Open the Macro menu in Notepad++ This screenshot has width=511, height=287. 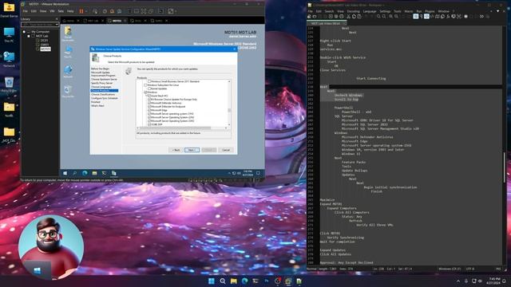click(x=409, y=11)
